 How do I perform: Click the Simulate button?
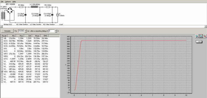pos(7,31)
